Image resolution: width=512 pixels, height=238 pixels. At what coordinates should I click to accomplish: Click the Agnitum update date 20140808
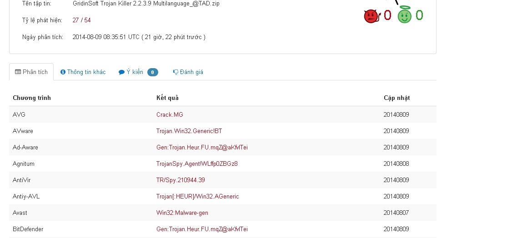pyautogui.click(x=397, y=164)
